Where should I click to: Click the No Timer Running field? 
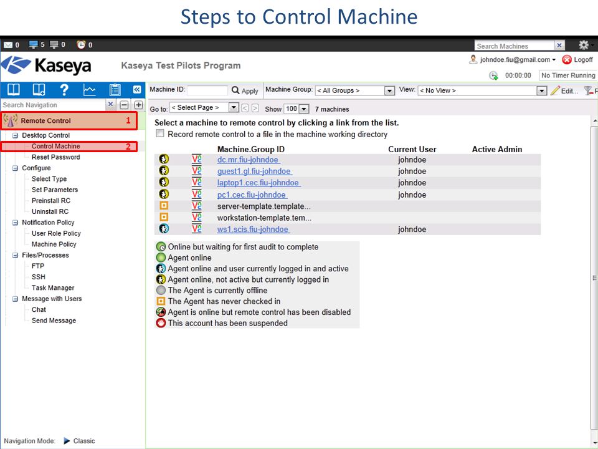[x=568, y=75]
